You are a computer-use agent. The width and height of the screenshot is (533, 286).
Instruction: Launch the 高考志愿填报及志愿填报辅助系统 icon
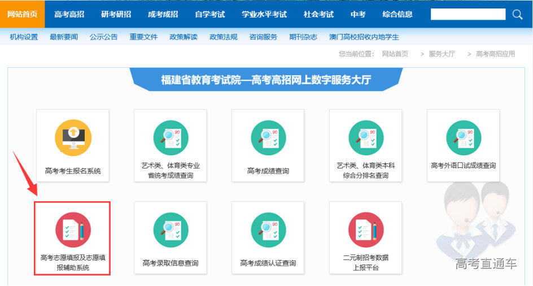[x=73, y=230]
